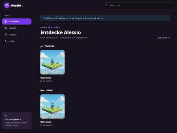Image resolution: width=177 pixels, height=133 pixels.
Task: Click the Entdecke Alessio headline
Action: tap(61, 33)
